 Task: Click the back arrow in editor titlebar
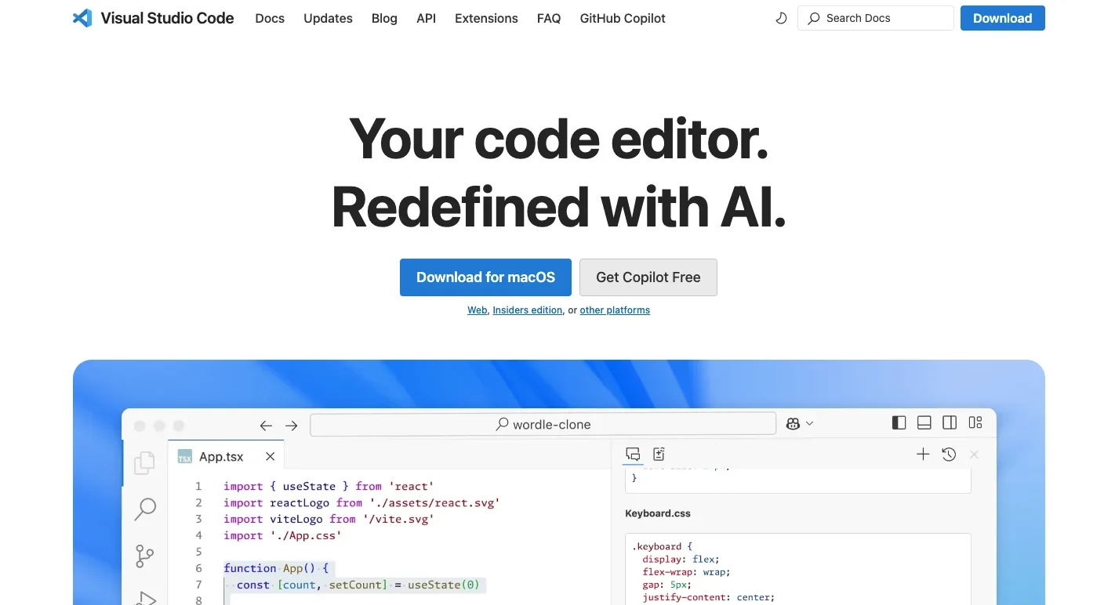(x=266, y=425)
